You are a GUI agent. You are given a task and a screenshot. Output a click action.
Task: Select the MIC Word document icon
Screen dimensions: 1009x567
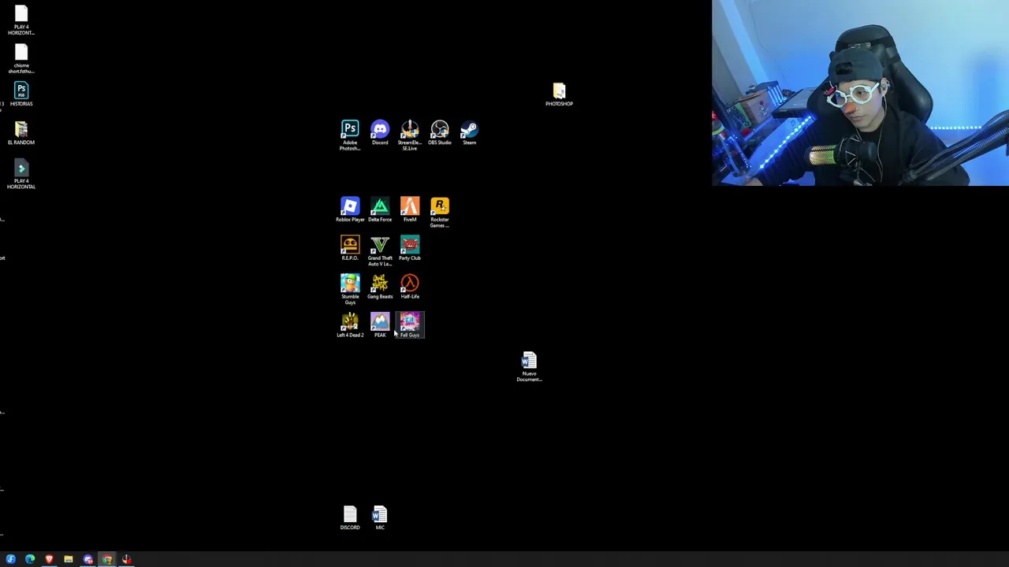click(380, 518)
